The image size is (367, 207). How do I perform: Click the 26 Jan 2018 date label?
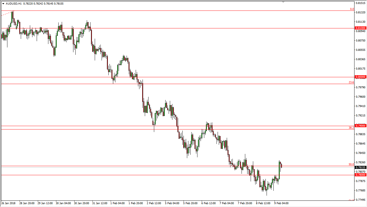(x=8, y=203)
